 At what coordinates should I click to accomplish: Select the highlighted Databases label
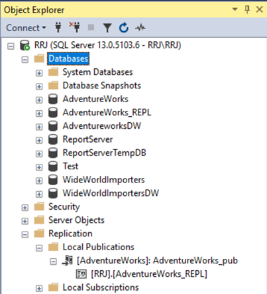68,58
